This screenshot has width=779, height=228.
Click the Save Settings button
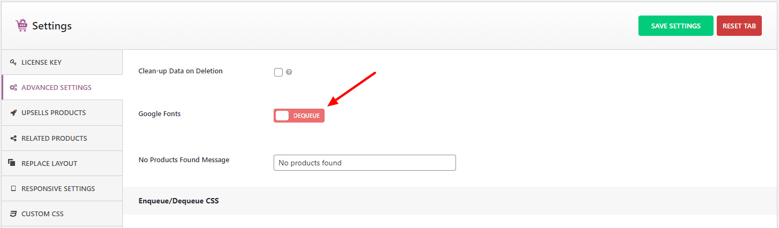click(675, 26)
